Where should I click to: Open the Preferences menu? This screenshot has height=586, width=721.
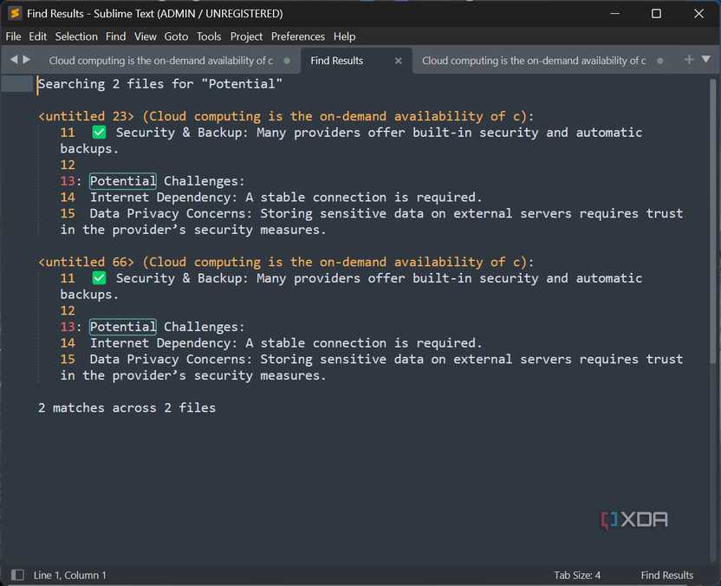[x=298, y=36]
